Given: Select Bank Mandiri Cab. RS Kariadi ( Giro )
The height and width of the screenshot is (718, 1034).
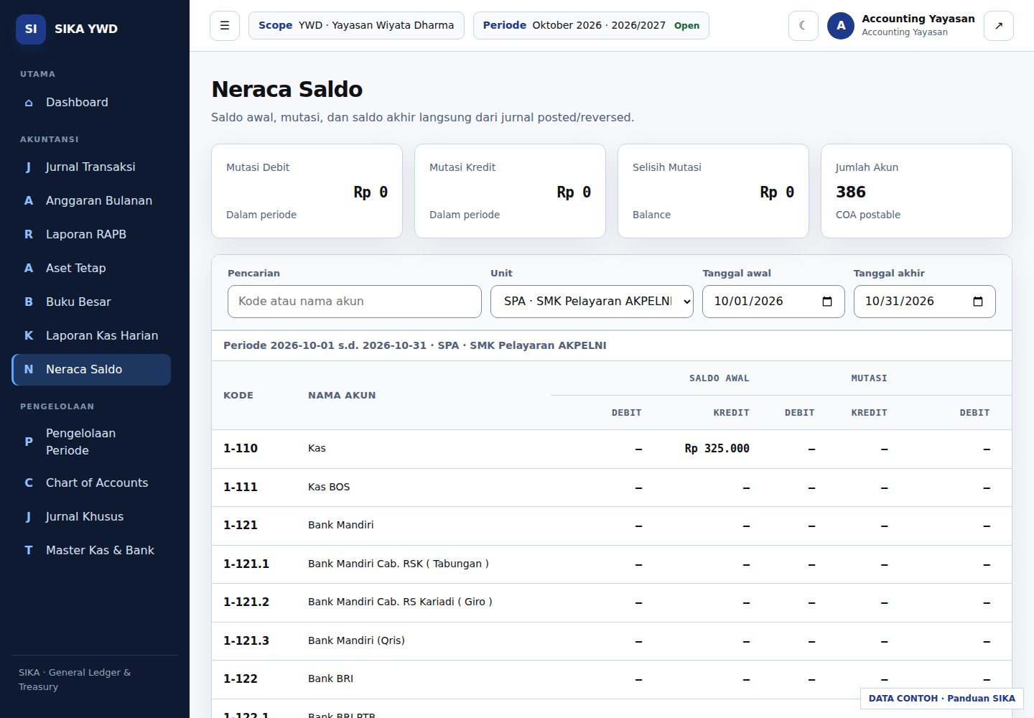Looking at the screenshot, I should [400, 602].
